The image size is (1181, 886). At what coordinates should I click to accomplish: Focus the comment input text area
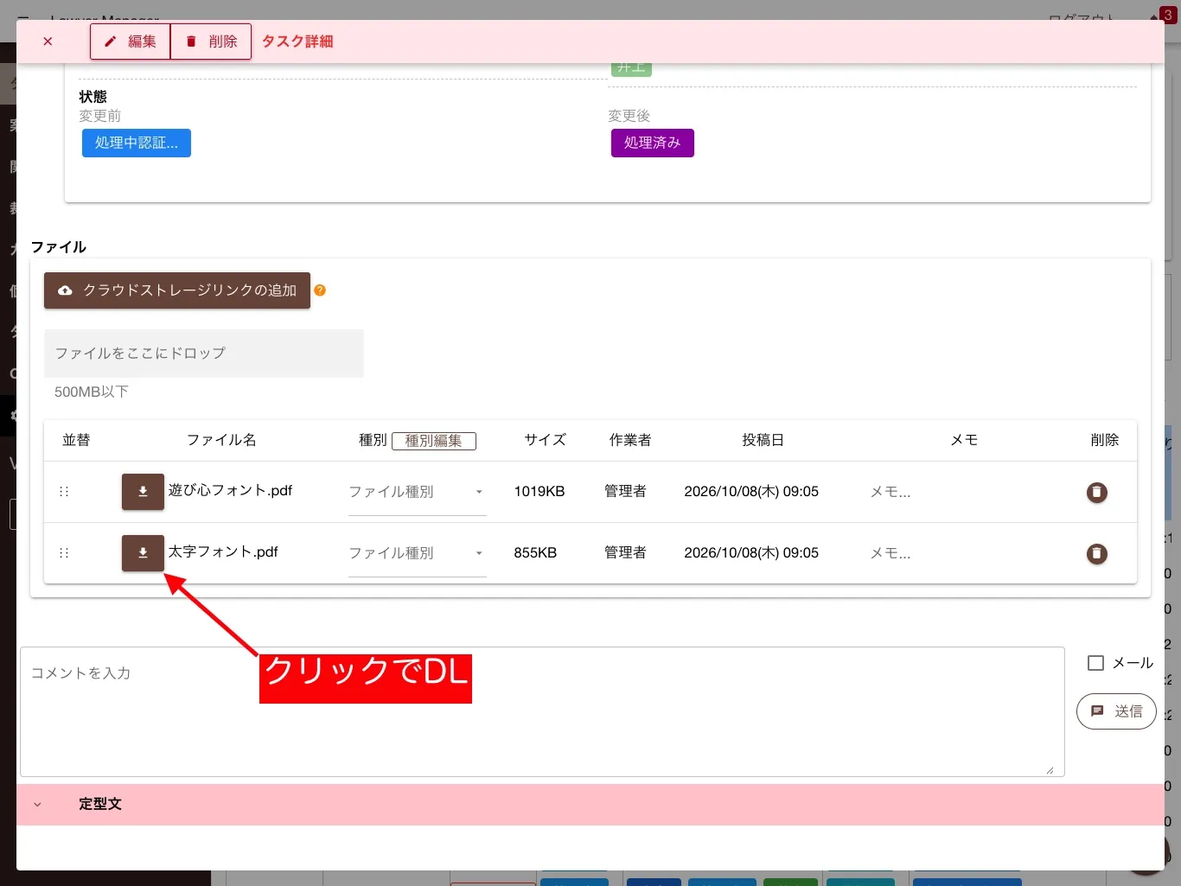[542, 711]
